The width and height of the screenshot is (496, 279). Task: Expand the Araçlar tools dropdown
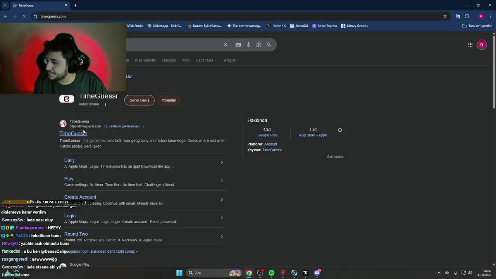click(231, 60)
